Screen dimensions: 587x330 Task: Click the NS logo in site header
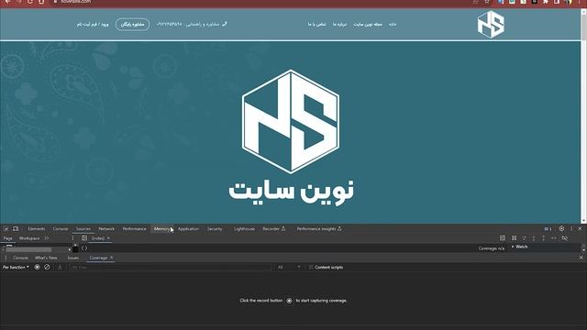[491, 25]
